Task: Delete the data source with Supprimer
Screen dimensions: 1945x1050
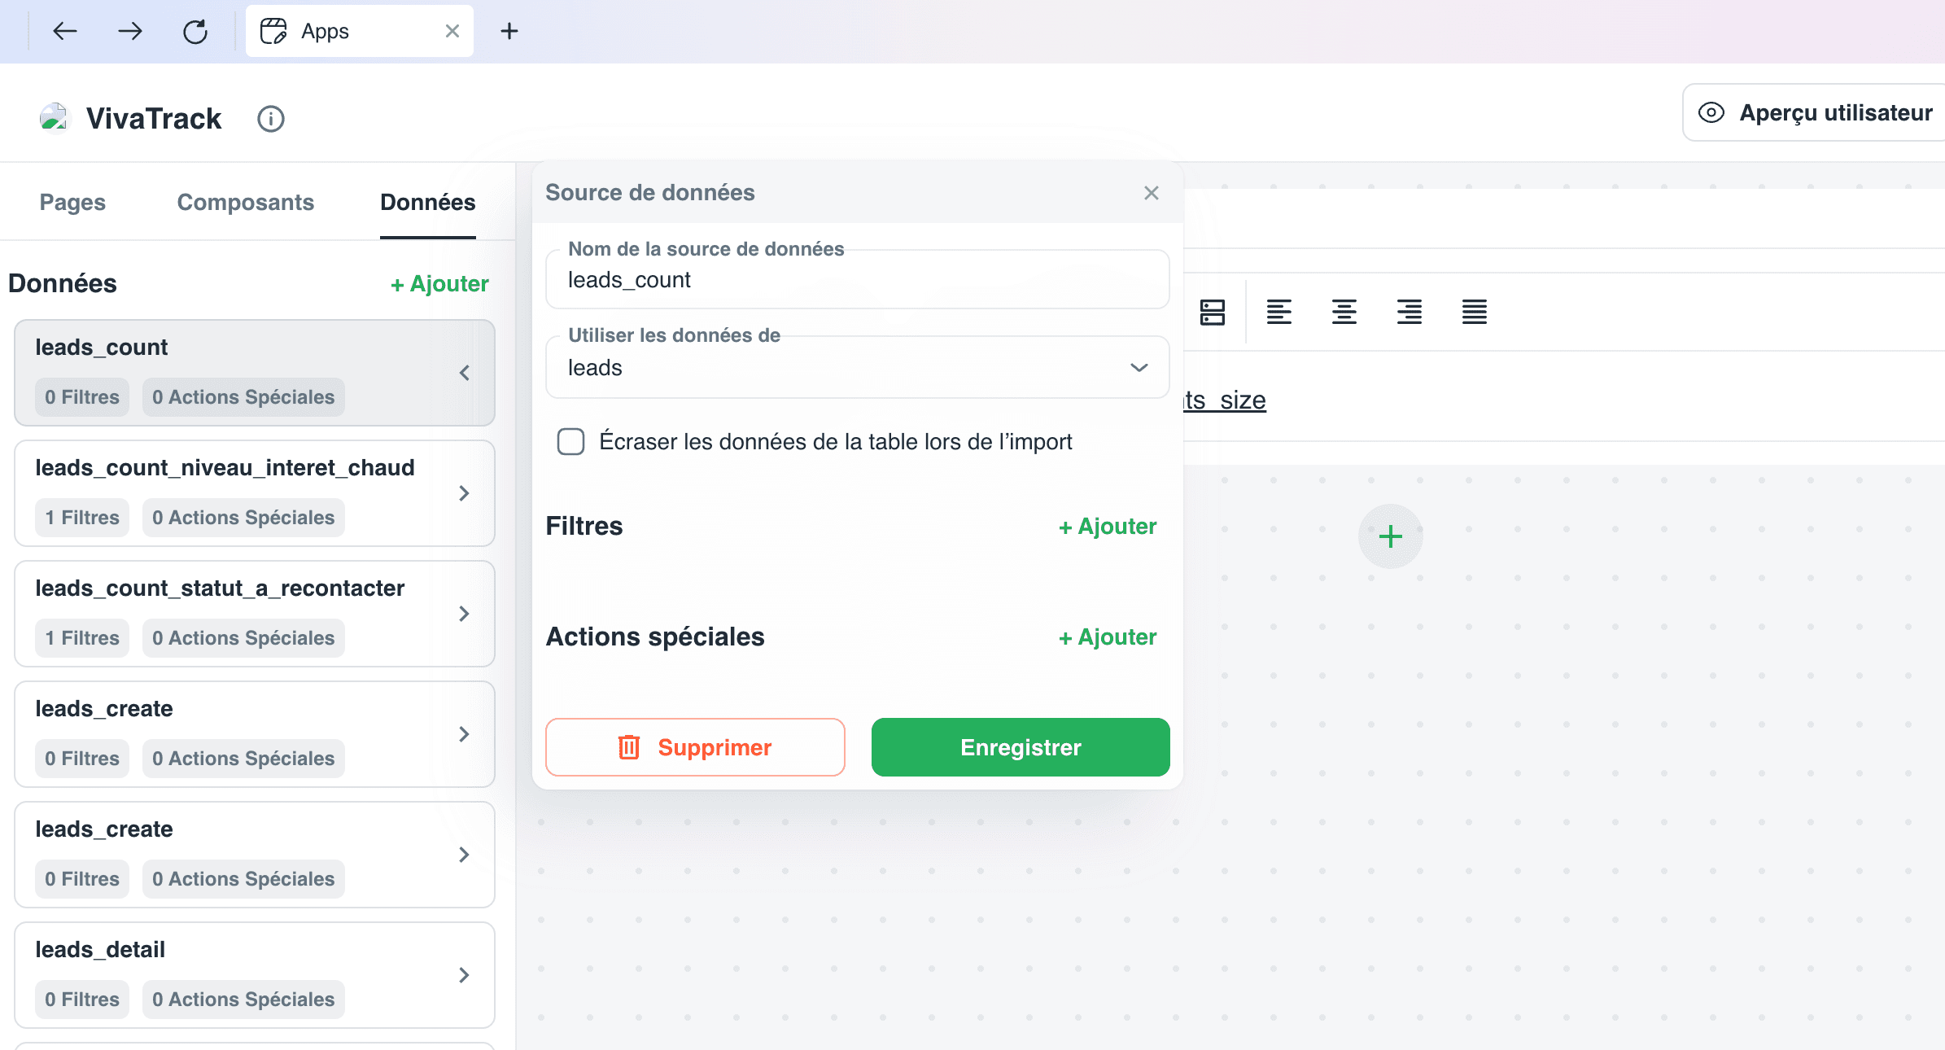Action: [695, 747]
